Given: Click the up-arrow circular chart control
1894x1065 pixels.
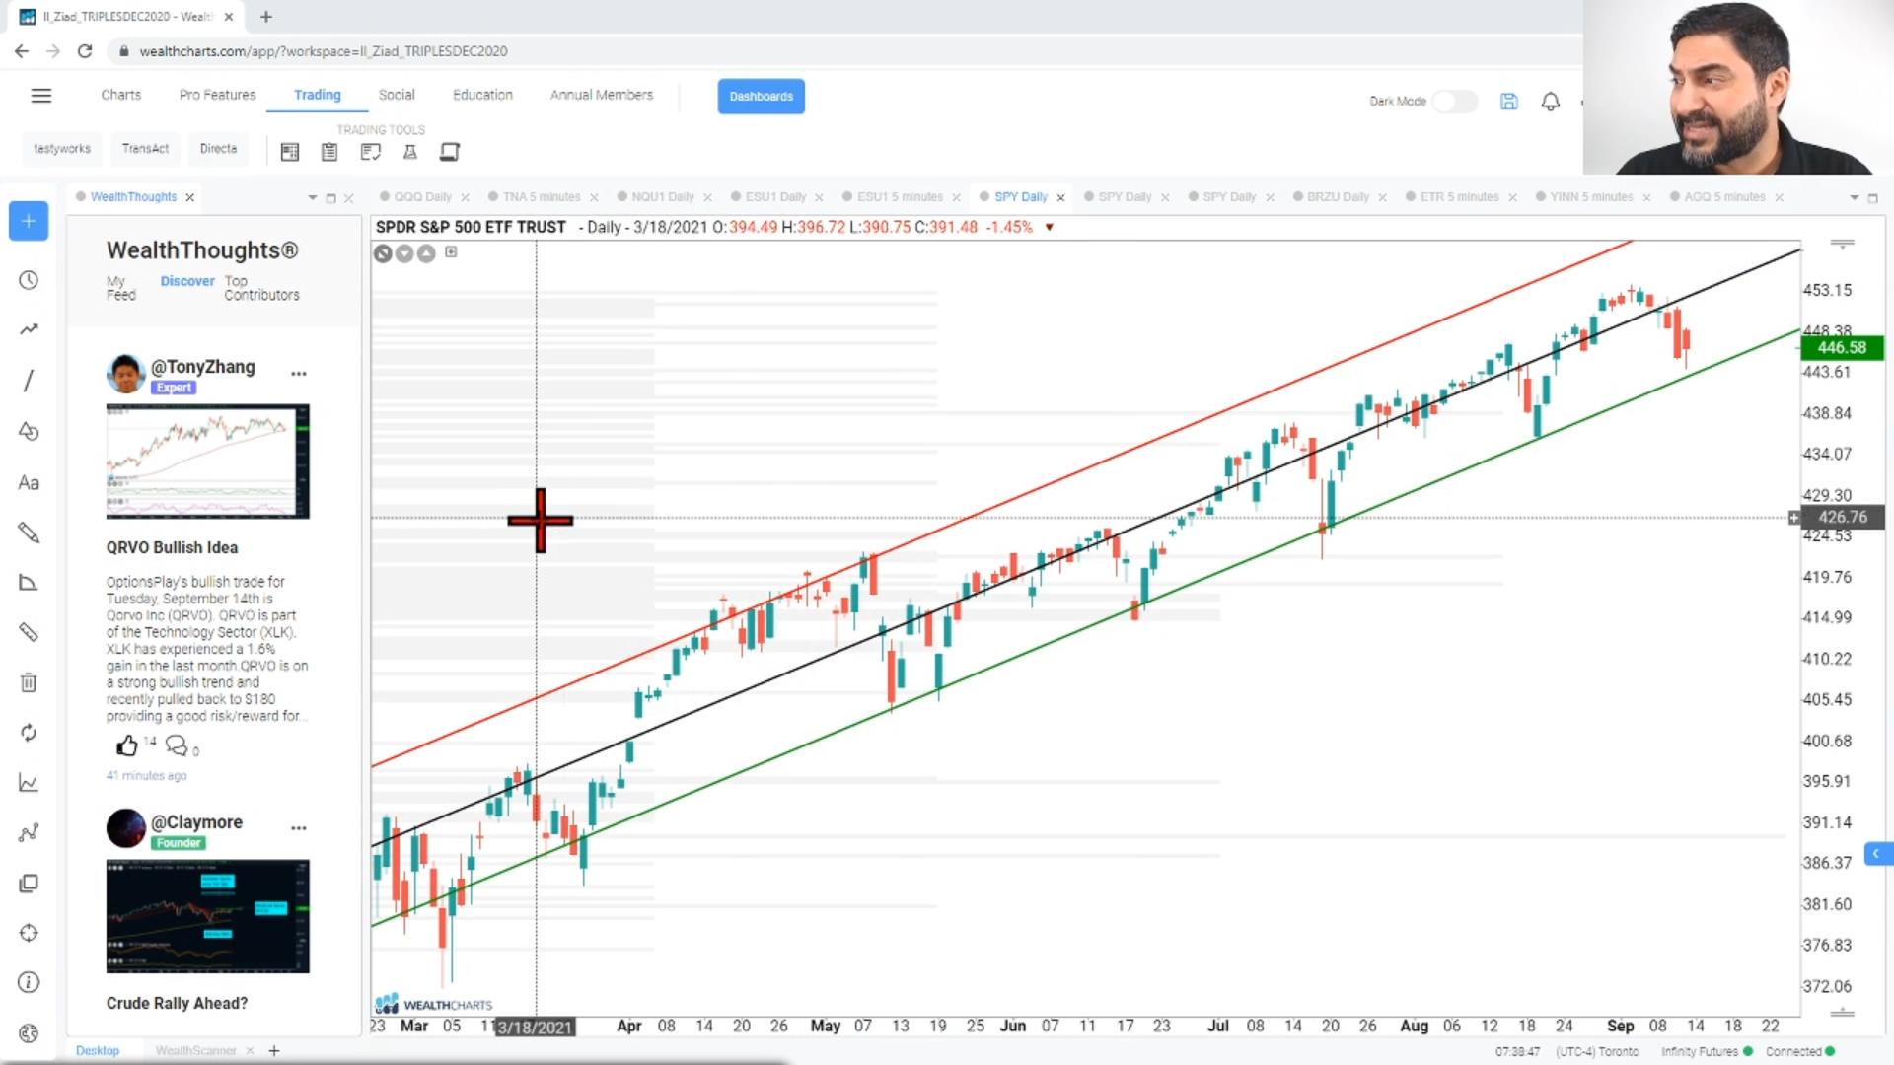Looking at the screenshot, I should (x=426, y=254).
